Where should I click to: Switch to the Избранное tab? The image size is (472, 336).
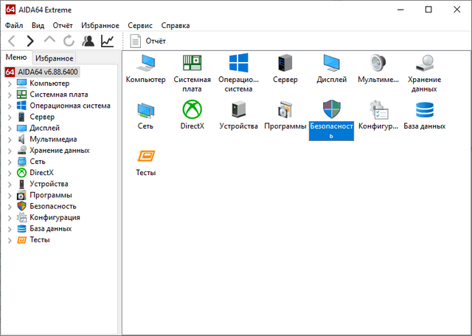tap(55, 58)
